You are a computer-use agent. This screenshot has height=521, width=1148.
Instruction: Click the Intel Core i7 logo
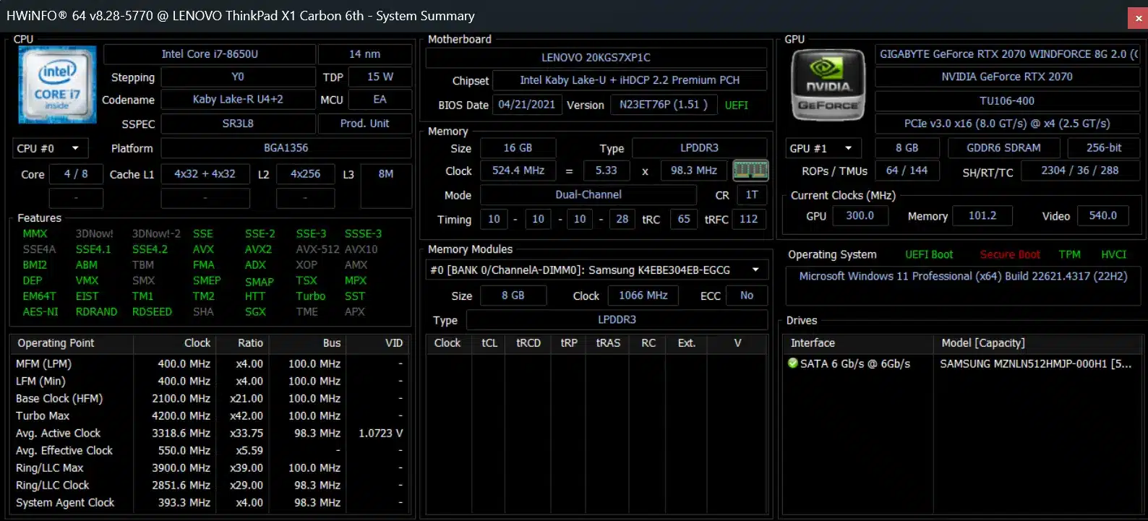coord(57,85)
